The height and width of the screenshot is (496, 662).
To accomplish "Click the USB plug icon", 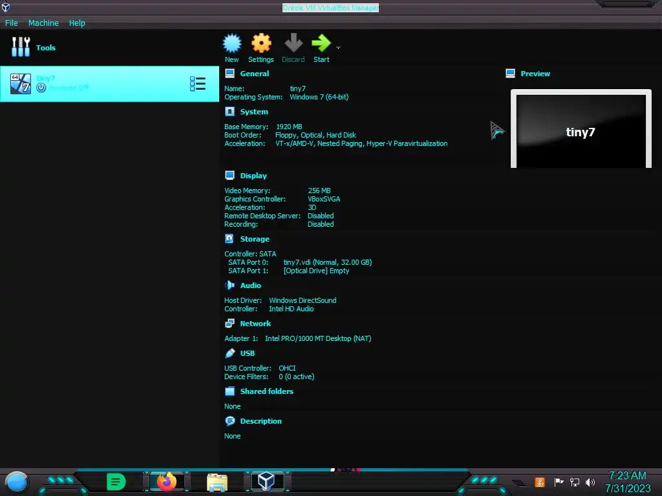I will (x=230, y=353).
